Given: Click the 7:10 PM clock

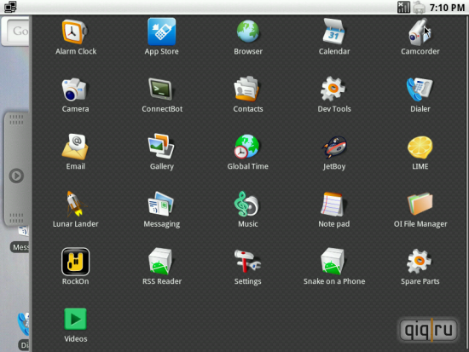Looking at the screenshot, I should 447,8.
